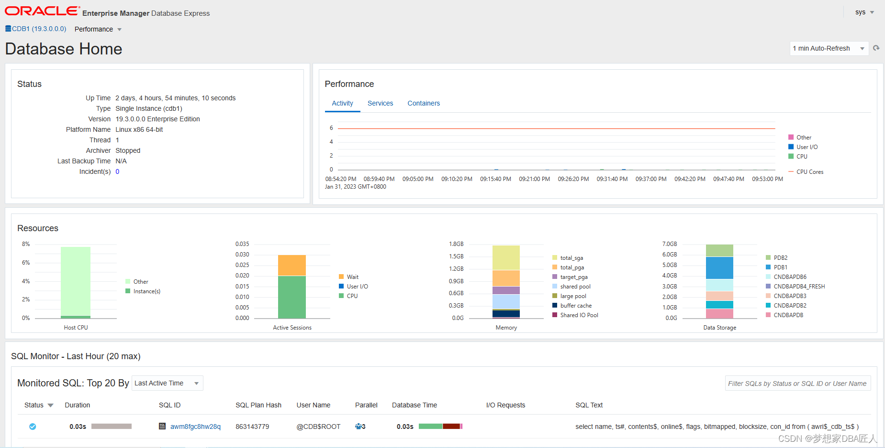Click the PDB1 data storage legend swatch
Screen dimensions: 885x448
[x=768, y=267]
